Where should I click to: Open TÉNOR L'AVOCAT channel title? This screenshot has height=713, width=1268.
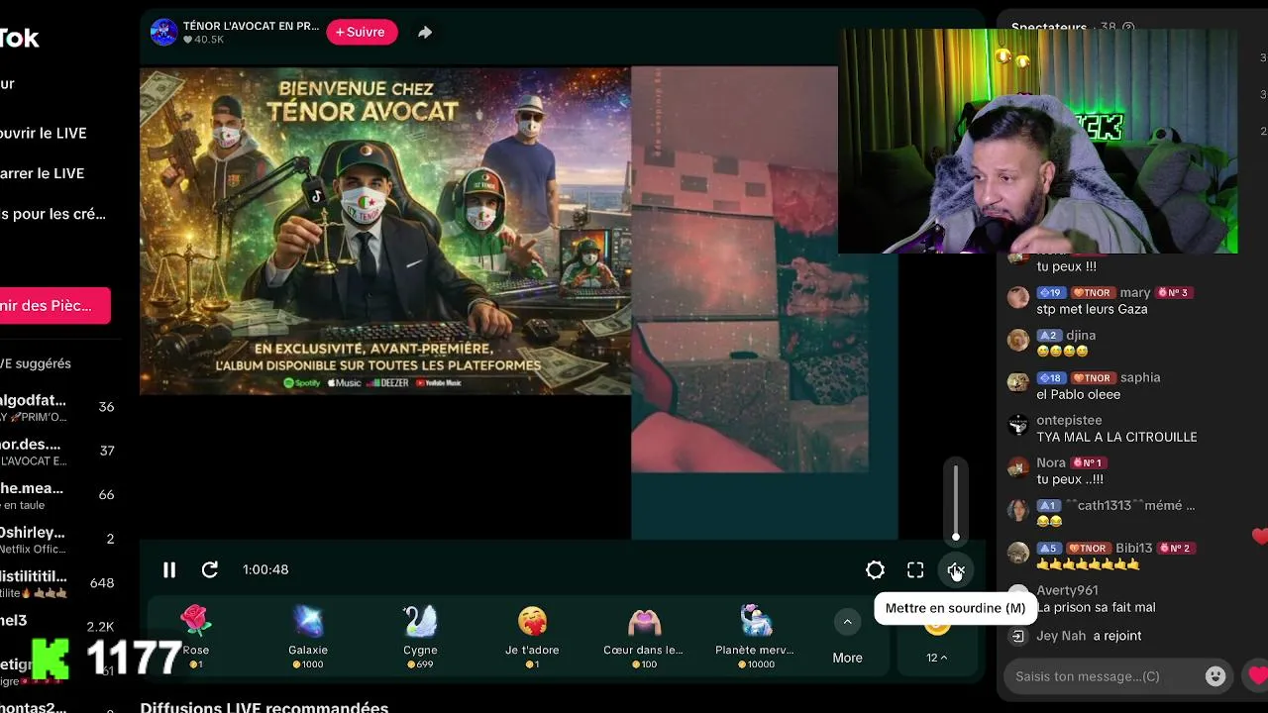pos(251,26)
